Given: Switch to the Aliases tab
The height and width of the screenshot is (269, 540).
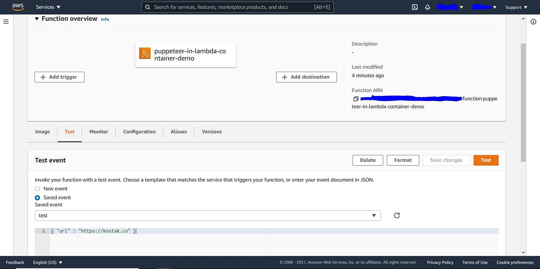Looking at the screenshot, I should coord(179,131).
